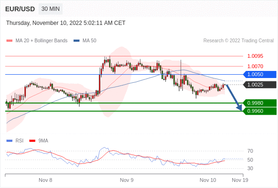Click the RSI legend label
Viewport: 278px width, 188px height.
[x=19, y=141]
